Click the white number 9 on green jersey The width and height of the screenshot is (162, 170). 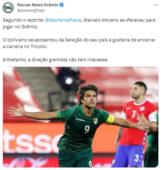tap(87, 129)
